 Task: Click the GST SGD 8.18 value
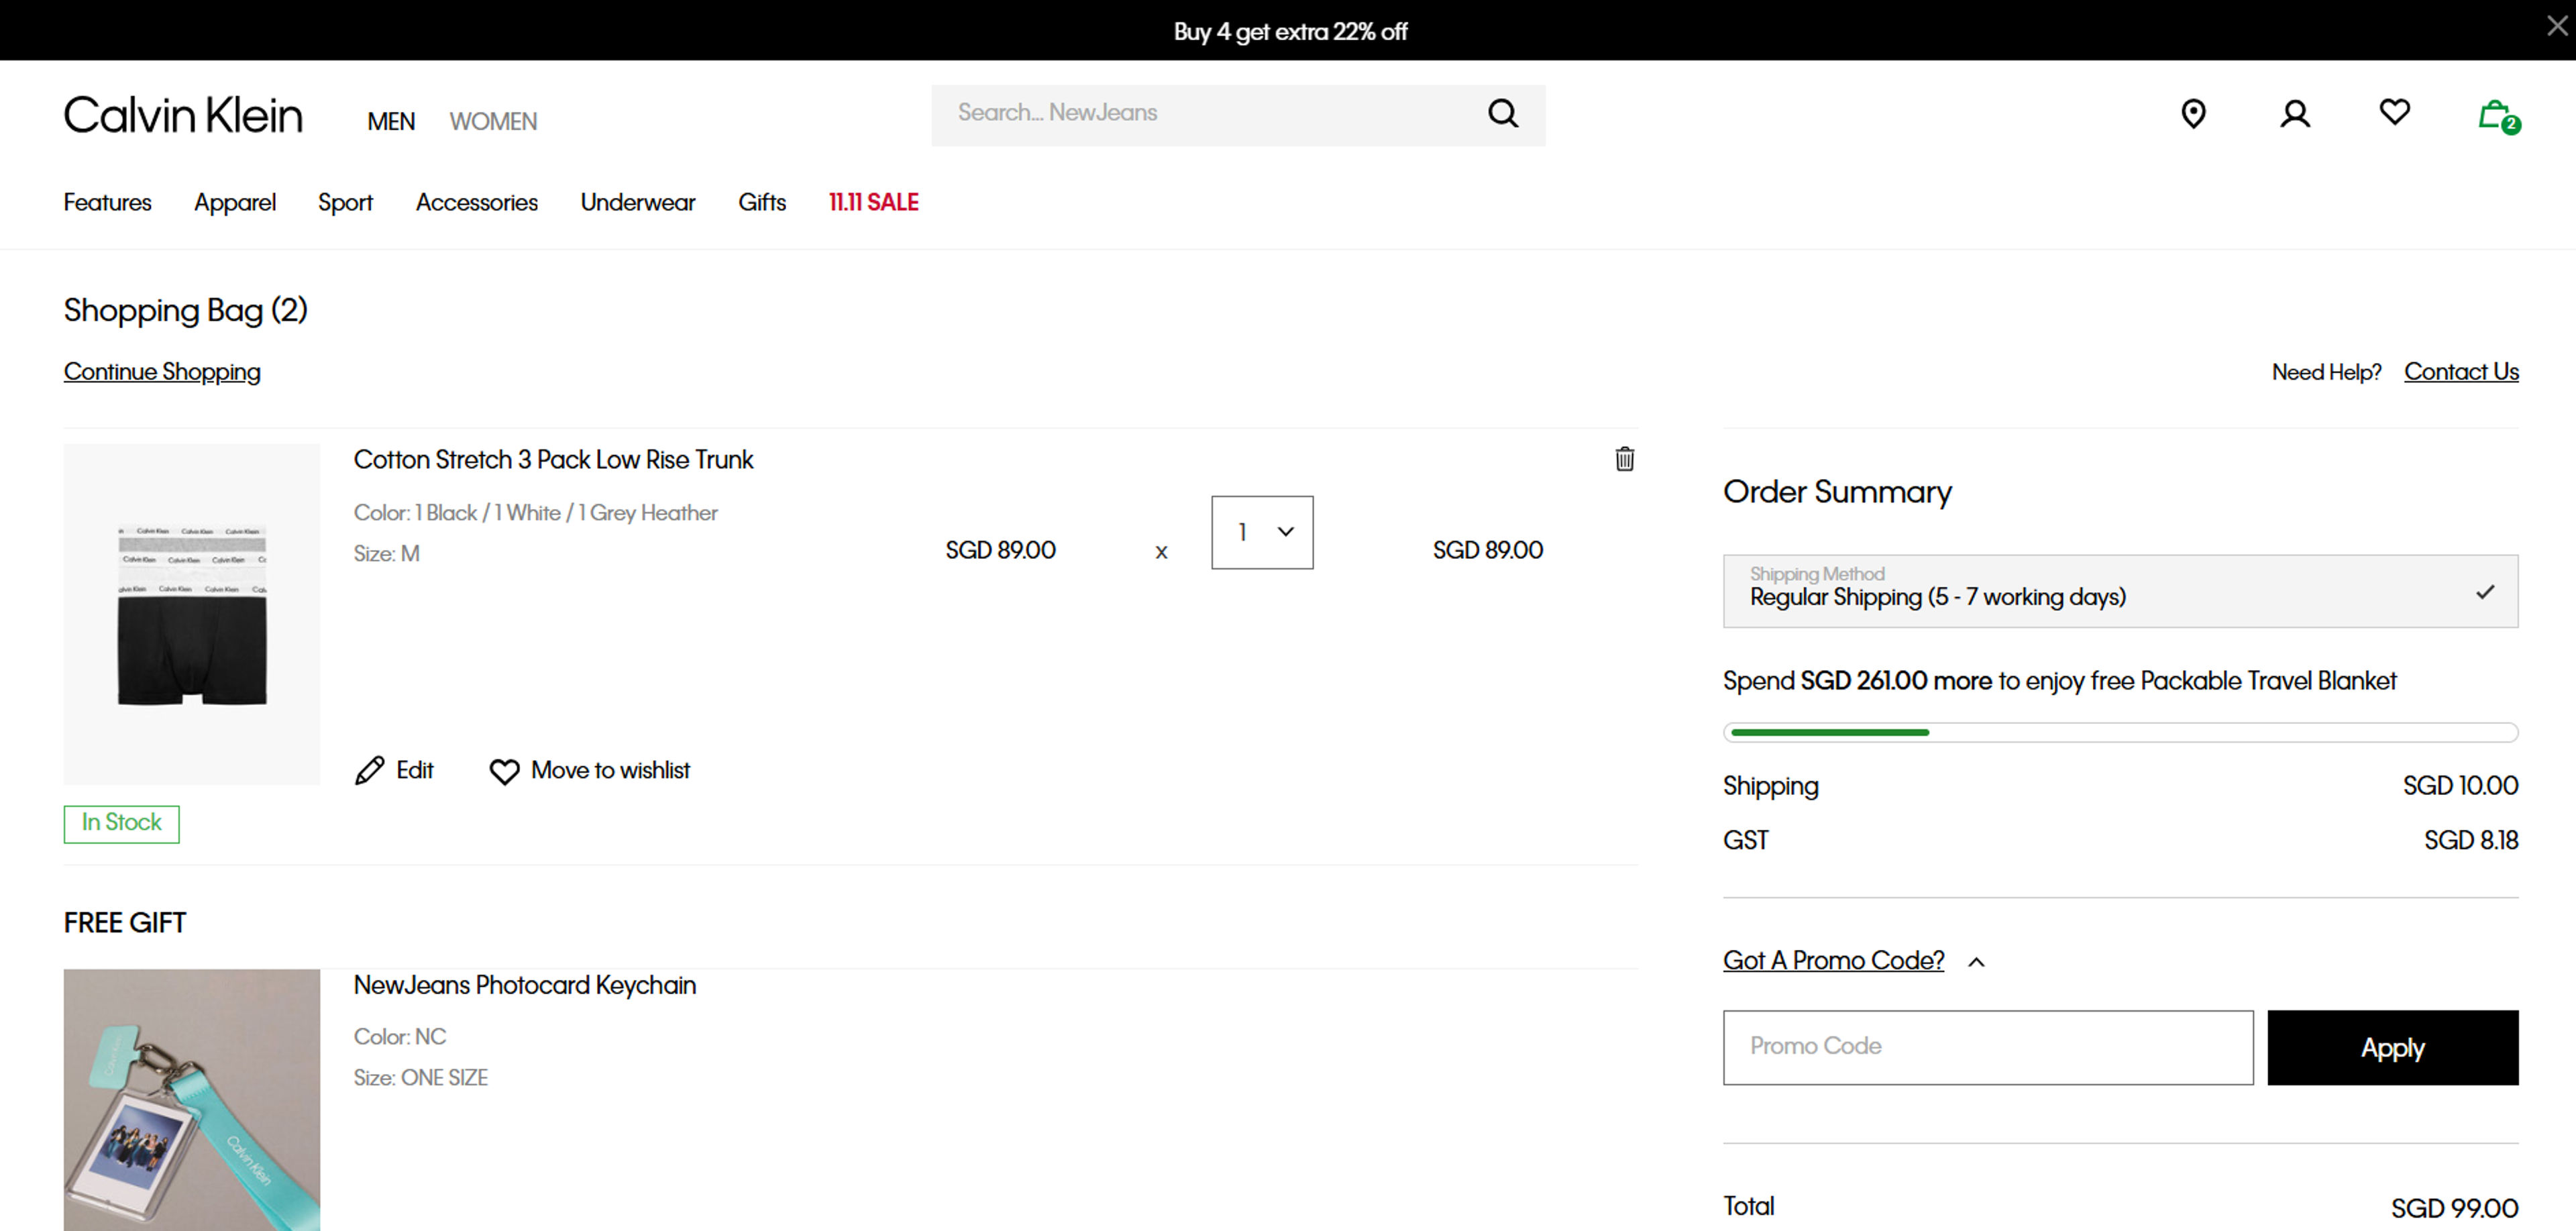(x=2470, y=840)
